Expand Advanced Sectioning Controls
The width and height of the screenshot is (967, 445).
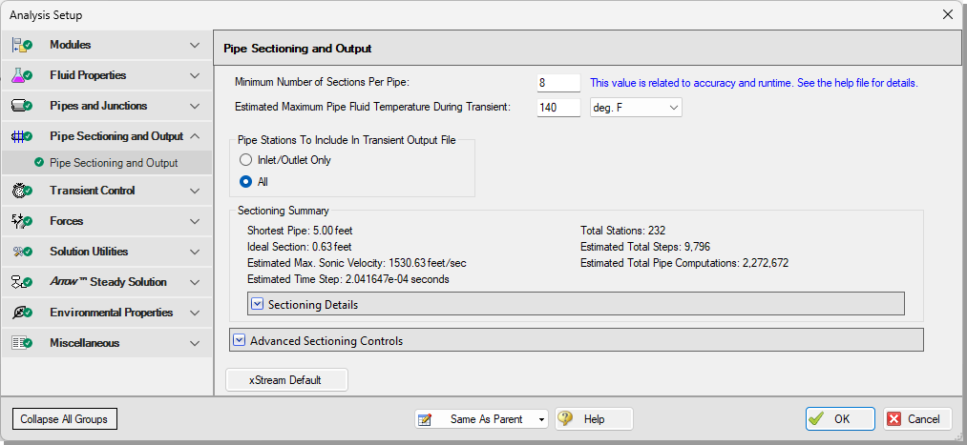[240, 340]
